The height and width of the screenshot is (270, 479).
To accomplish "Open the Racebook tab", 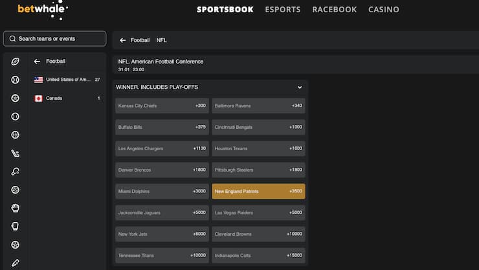I will [x=334, y=10].
